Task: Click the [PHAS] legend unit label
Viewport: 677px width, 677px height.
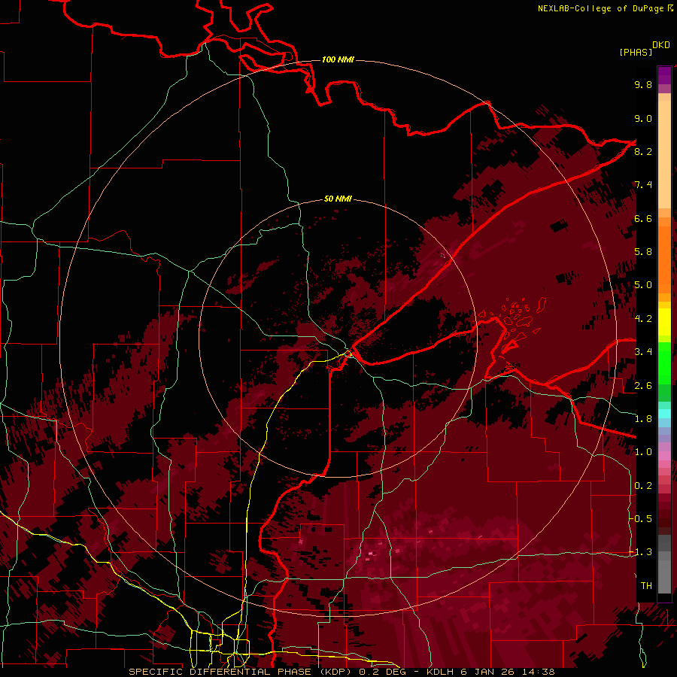Action: (x=636, y=52)
